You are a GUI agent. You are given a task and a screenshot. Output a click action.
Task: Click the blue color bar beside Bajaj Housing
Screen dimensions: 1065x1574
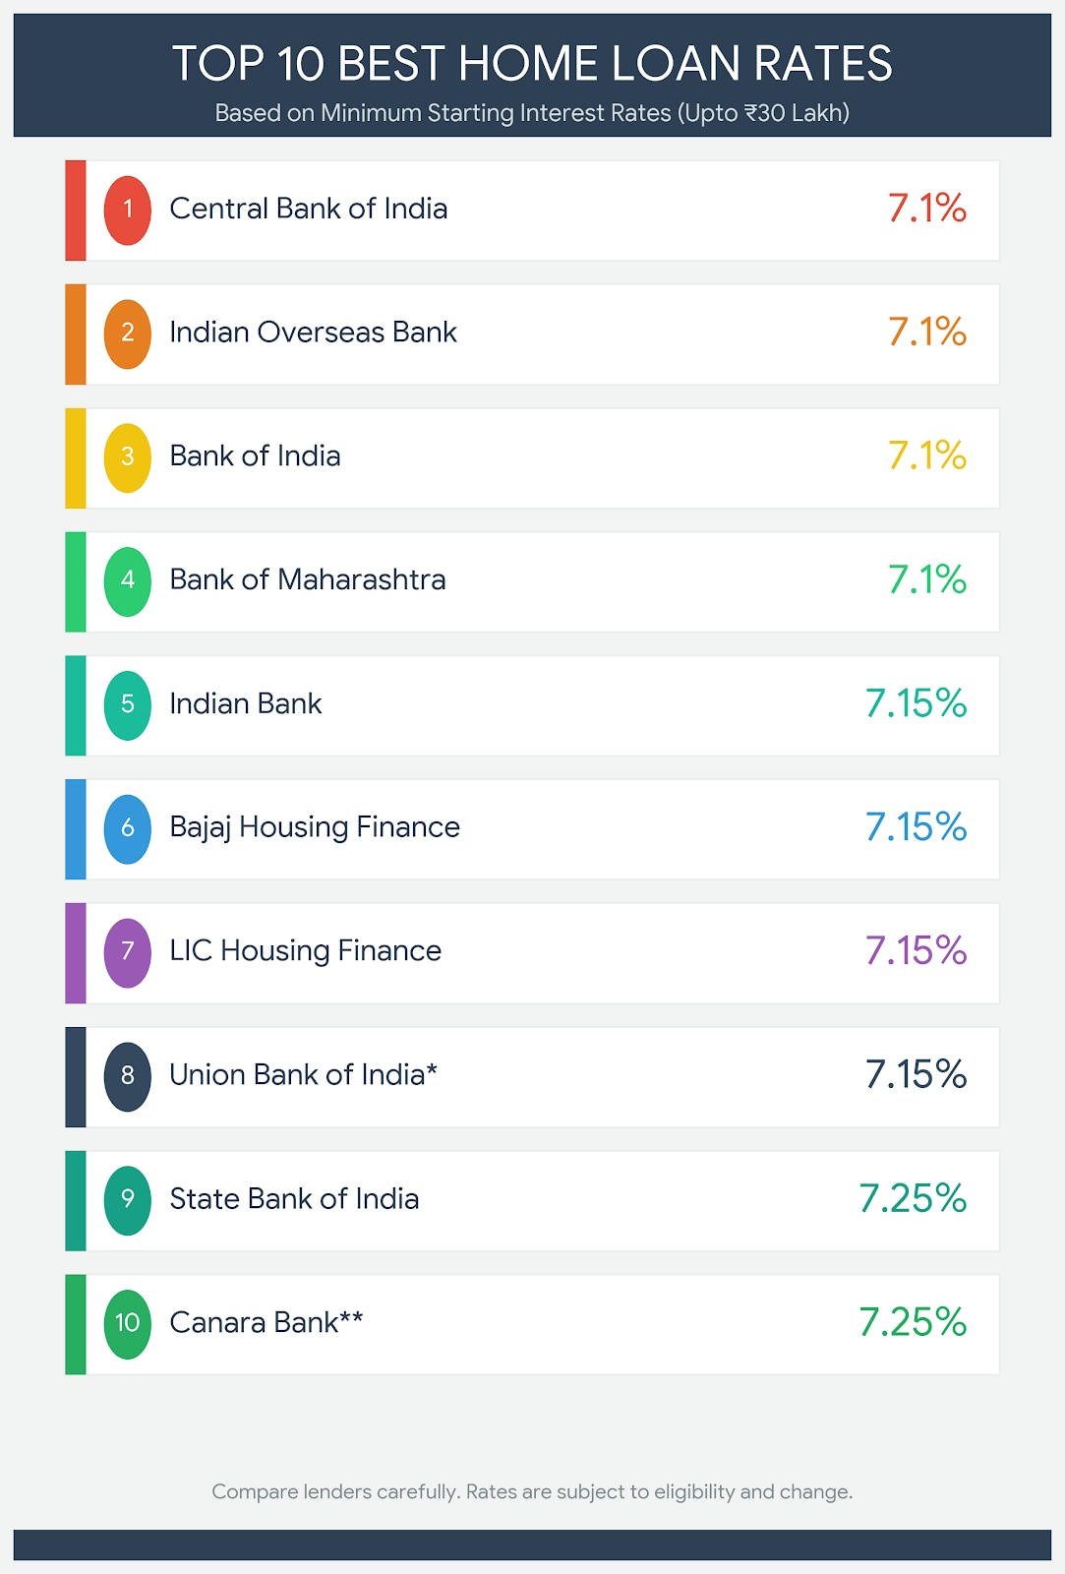[76, 829]
